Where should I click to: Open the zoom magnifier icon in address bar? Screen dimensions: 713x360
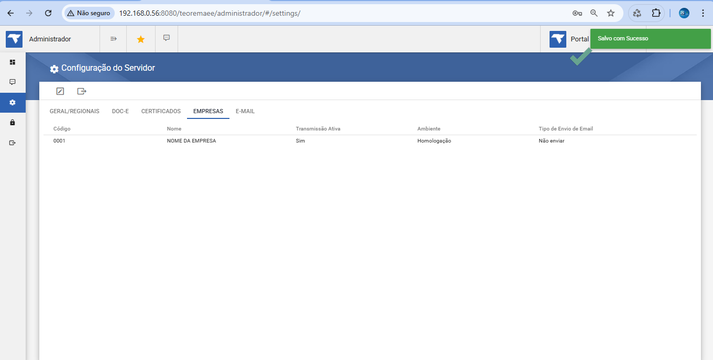pos(594,13)
